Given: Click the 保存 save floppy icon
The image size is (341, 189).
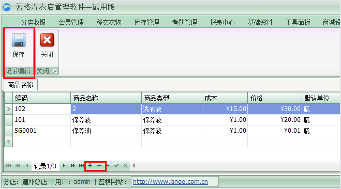Looking at the screenshot, I should 19,40.
